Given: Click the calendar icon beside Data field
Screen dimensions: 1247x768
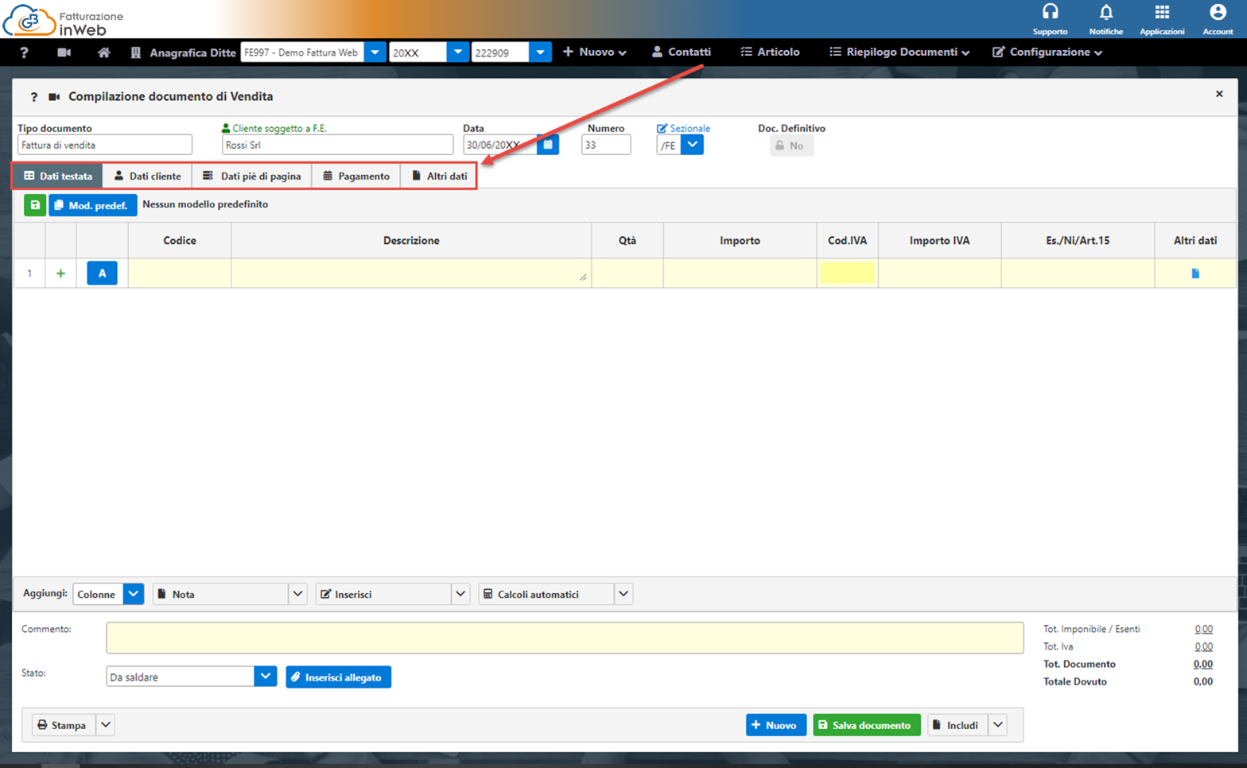Looking at the screenshot, I should click(548, 145).
